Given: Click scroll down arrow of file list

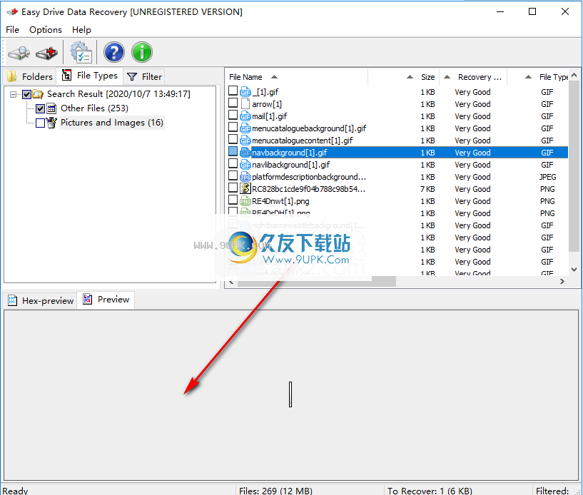Looking at the screenshot, I should [574, 270].
